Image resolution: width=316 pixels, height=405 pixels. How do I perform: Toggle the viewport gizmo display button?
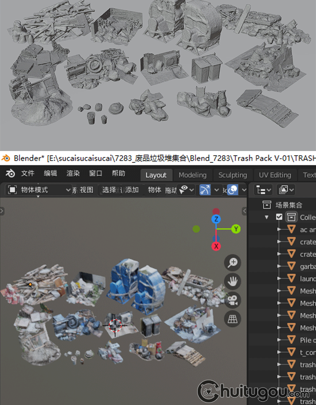tap(205, 190)
